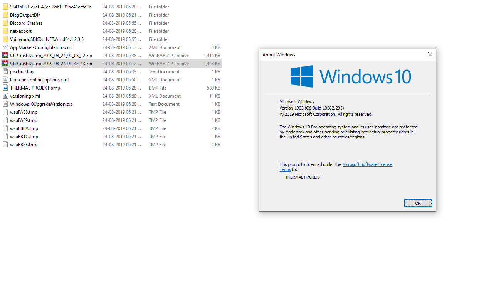Select the VoicemodSDKDotNET.Amd64.1.2.3.5 folder icon
This screenshot has width=484, height=304.
pos(5,39)
